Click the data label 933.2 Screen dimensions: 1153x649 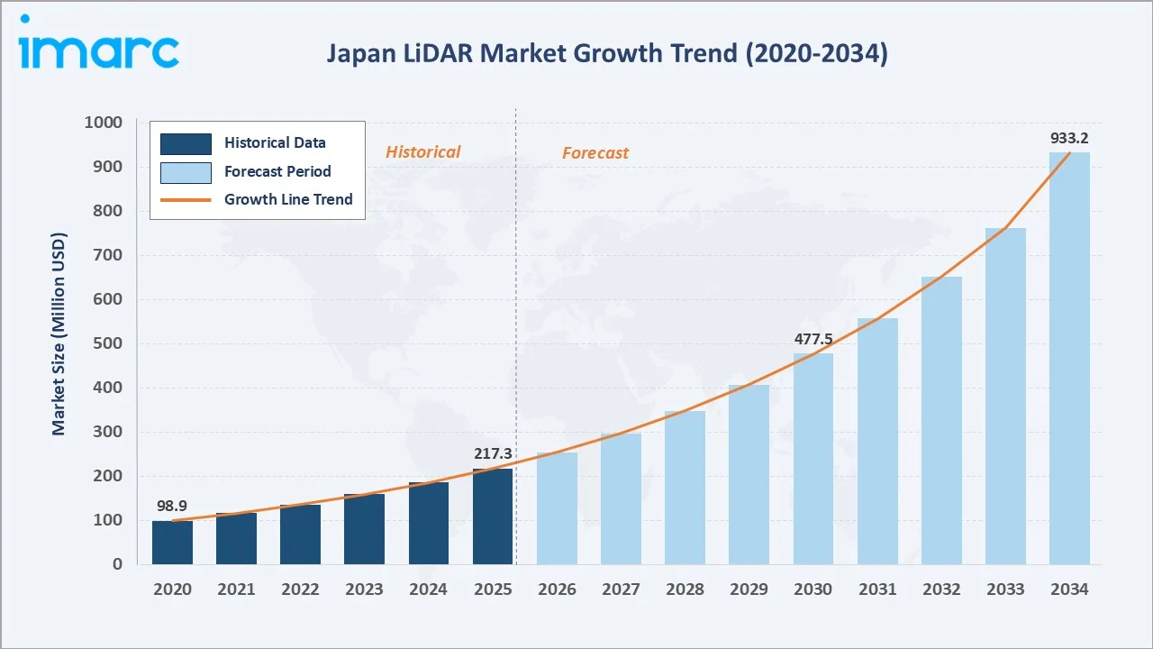[1070, 138]
